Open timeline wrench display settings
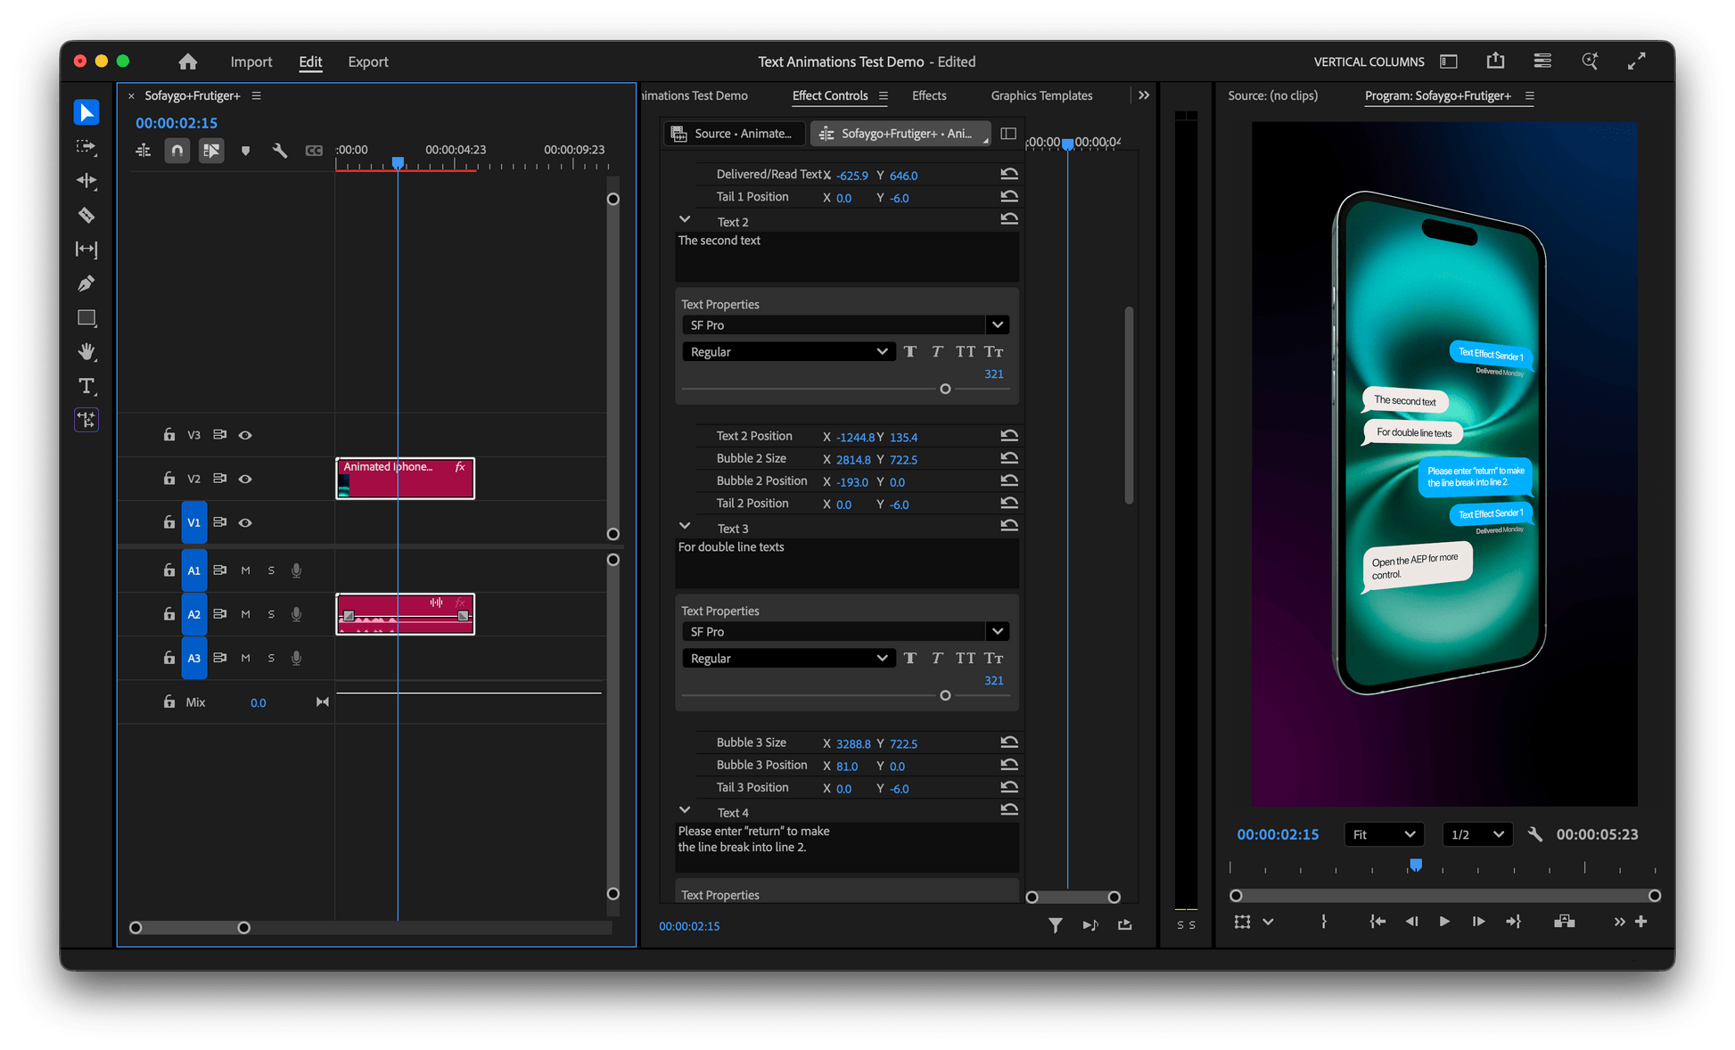1735x1050 pixels. 280,151
